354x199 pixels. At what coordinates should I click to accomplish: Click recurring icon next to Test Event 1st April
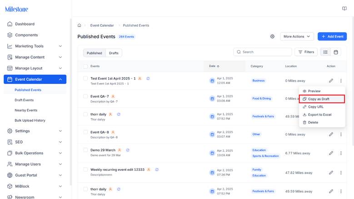[x=148, y=79]
